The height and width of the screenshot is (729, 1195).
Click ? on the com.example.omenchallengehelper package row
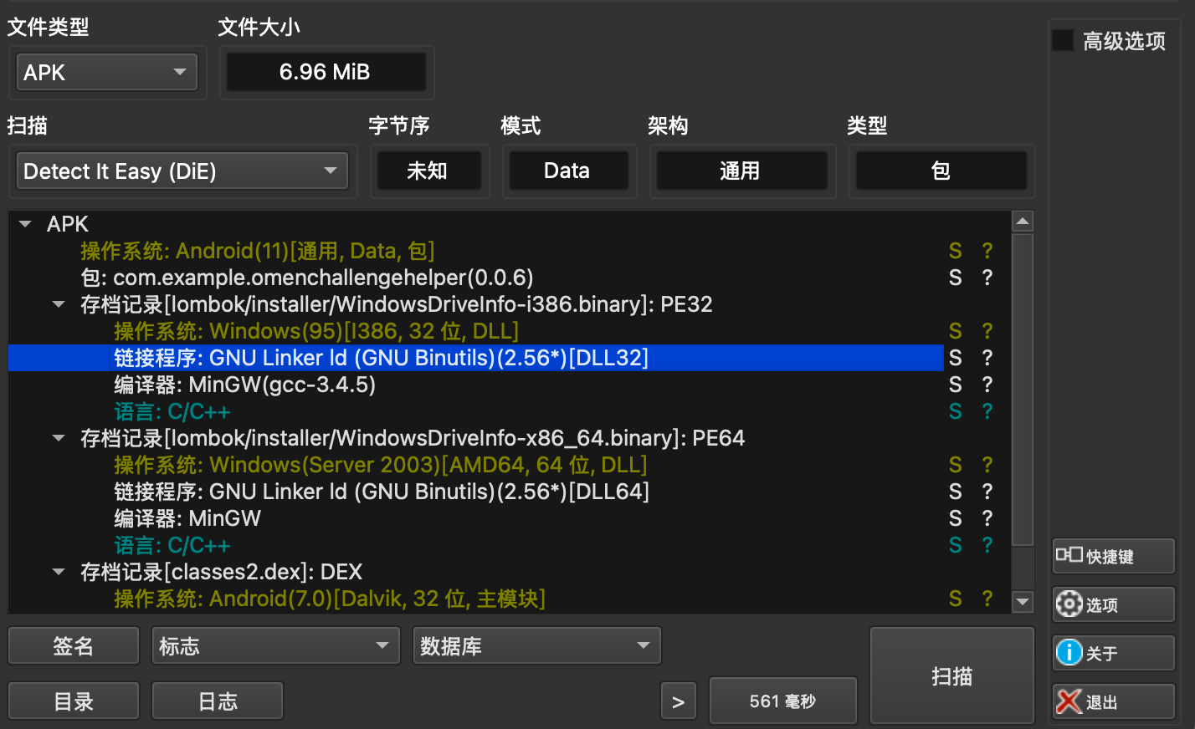(x=987, y=278)
